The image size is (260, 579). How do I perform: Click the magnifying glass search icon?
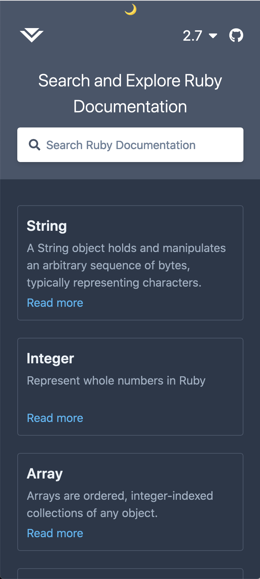click(35, 145)
